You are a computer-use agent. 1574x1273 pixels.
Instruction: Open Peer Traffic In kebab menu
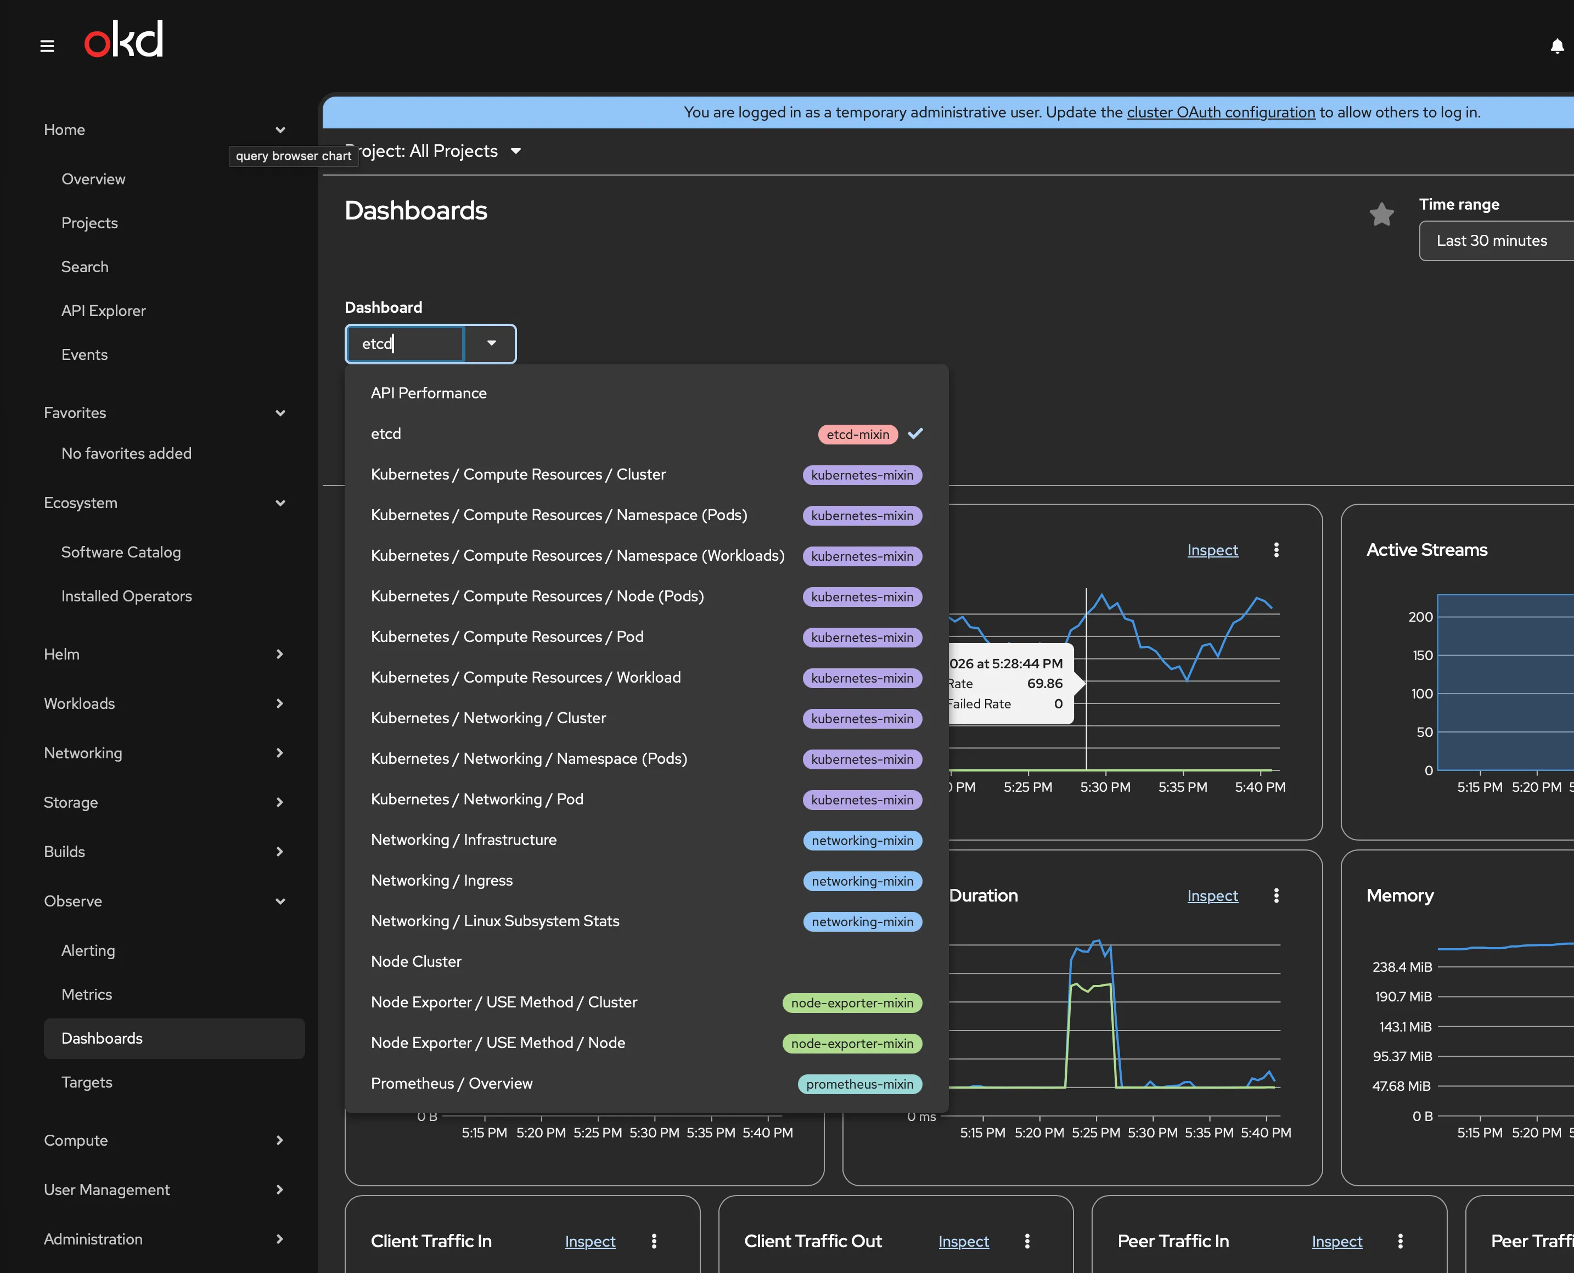pyautogui.click(x=1400, y=1241)
